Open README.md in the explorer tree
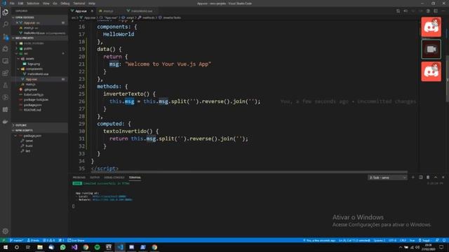This screenshot has width=449, height=252. 32,110
